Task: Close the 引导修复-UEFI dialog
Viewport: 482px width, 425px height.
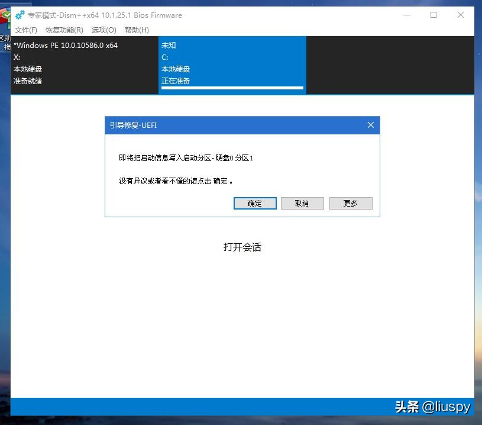Action: point(371,125)
